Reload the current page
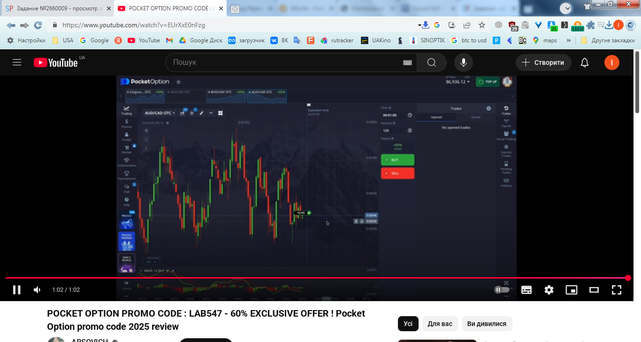Viewport: 641px width, 342px height. [x=38, y=25]
